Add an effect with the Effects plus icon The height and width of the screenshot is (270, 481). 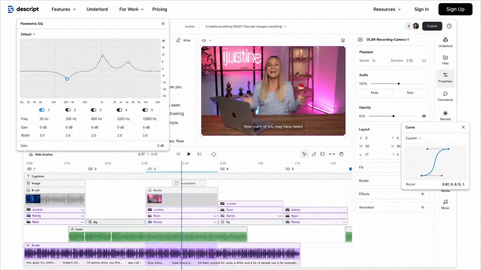422,194
